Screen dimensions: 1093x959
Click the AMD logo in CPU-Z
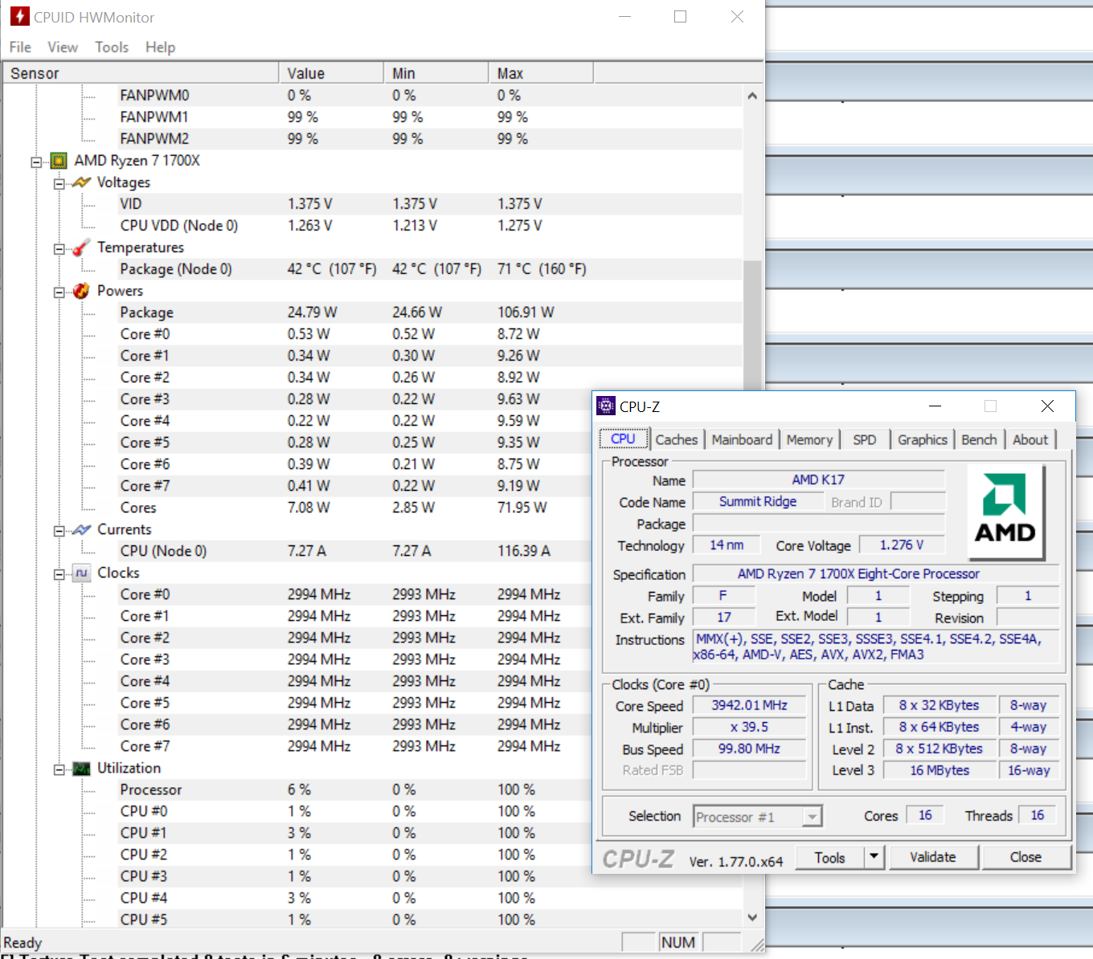tap(1005, 512)
